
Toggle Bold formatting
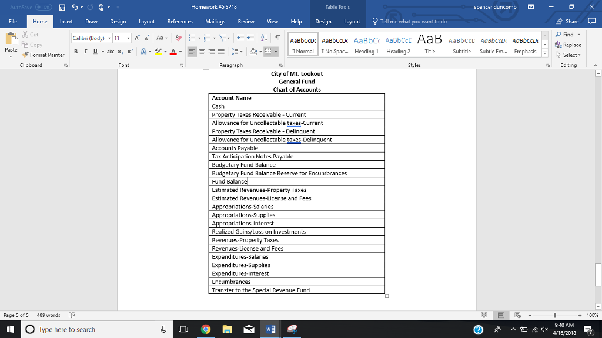tap(76, 51)
